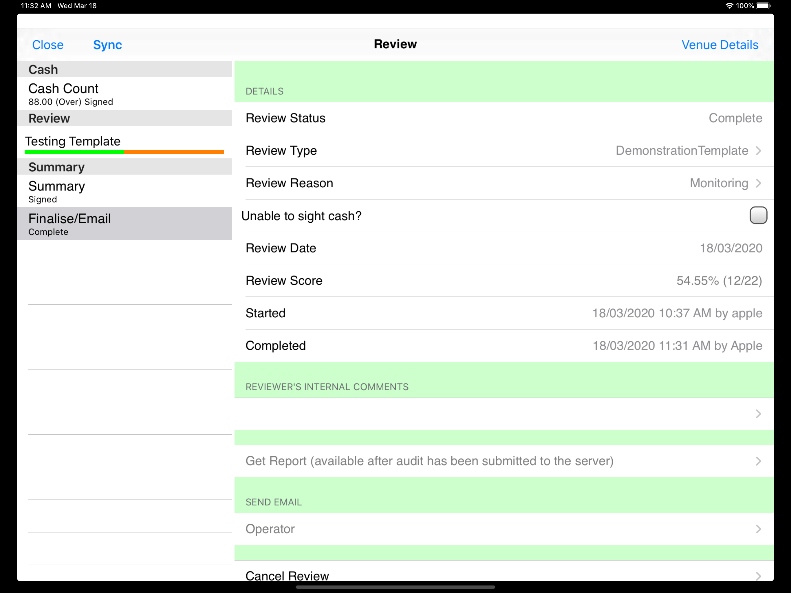791x593 pixels.
Task: Tap Get Report text
Action: [429, 461]
